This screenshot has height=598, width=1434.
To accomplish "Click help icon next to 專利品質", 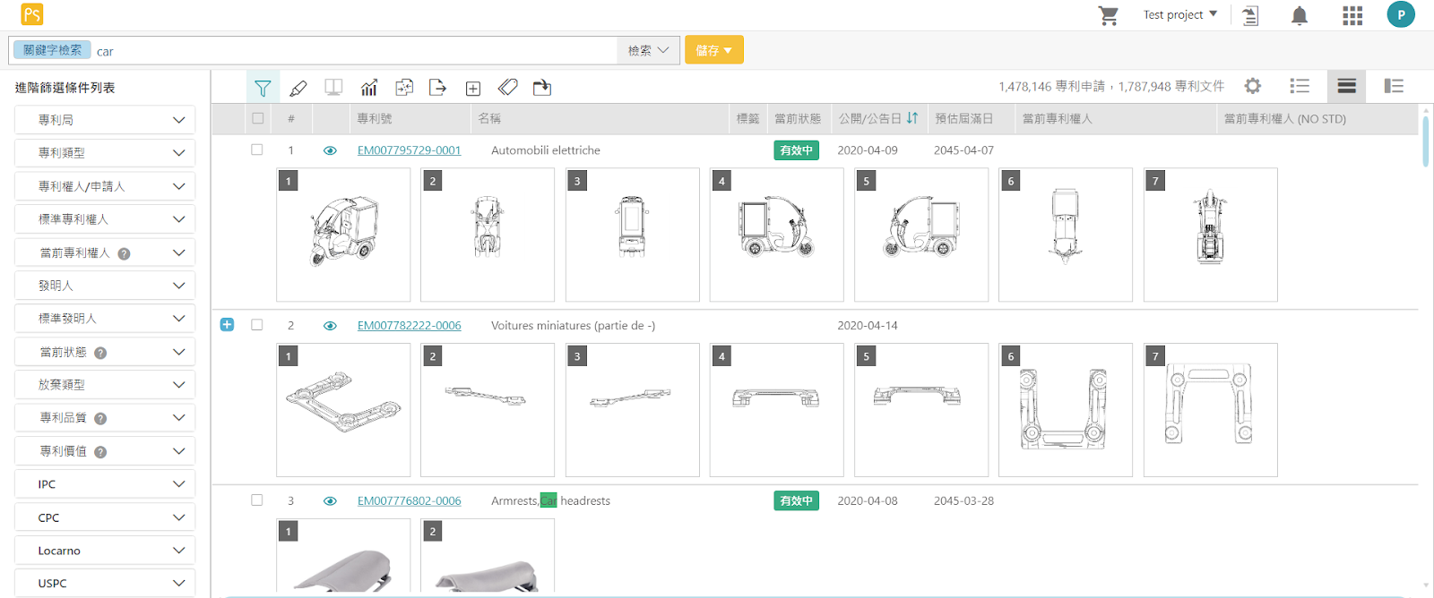I will [100, 418].
